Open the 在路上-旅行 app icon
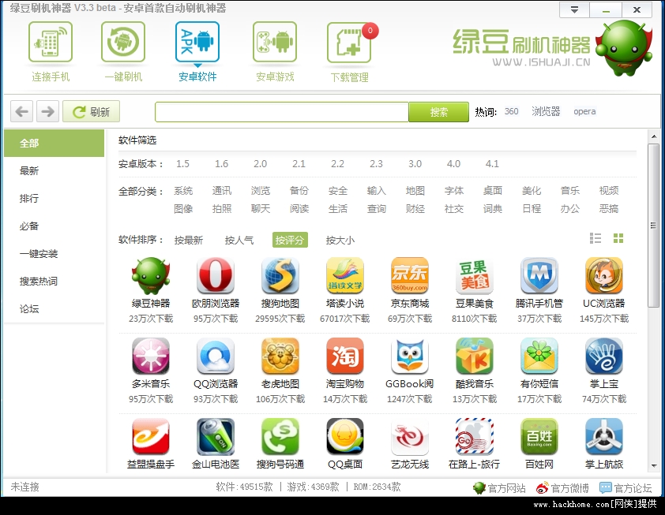The height and width of the screenshot is (515, 665). 474,437
